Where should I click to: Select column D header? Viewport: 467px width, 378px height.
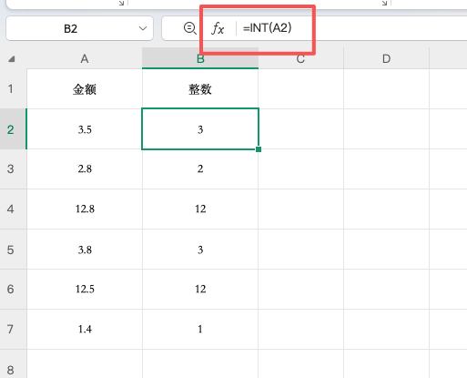pyautogui.click(x=386, y=58)
